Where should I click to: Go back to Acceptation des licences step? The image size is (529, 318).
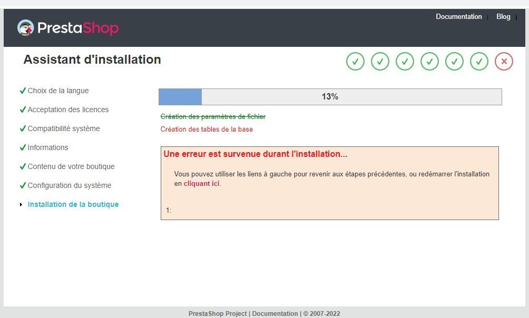[x=68, y=110]
